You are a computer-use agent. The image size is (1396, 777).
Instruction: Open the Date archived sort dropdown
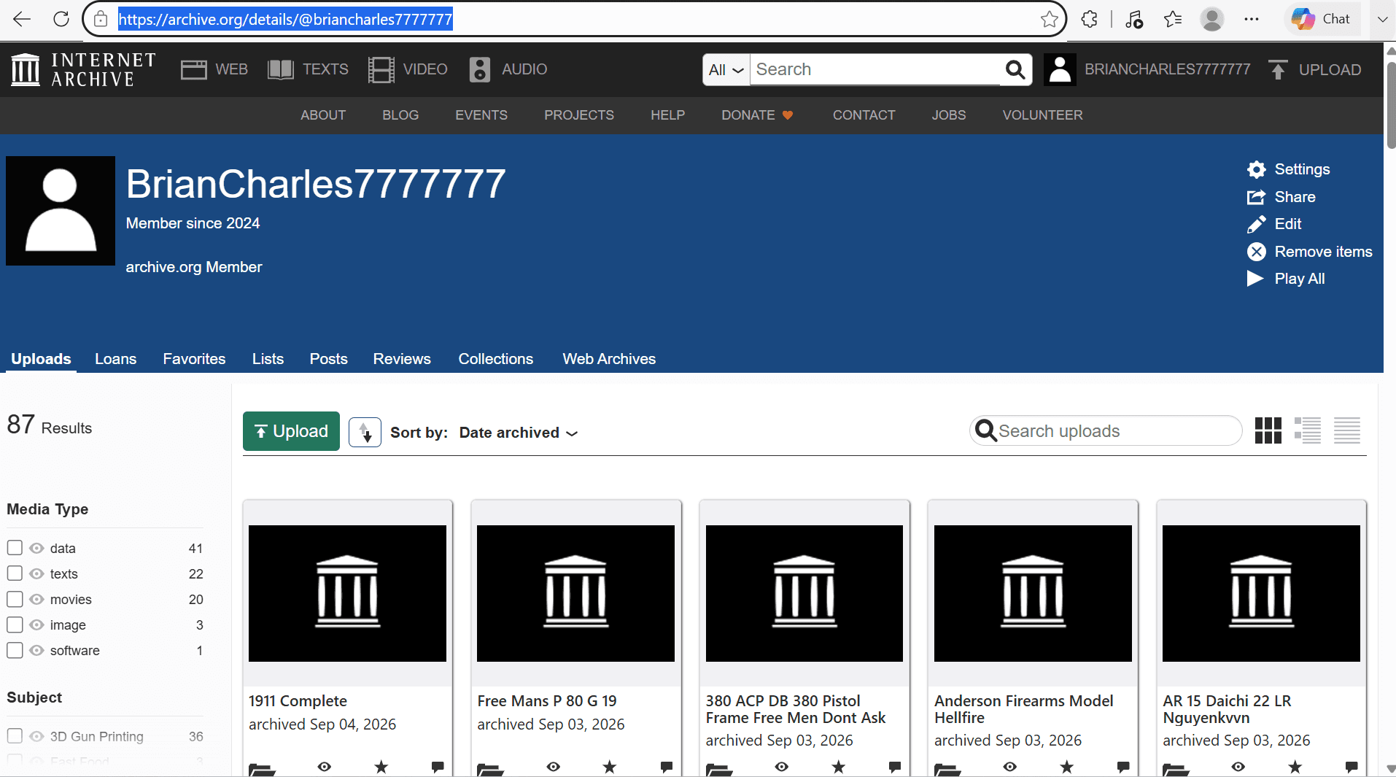tap(519, 433)
